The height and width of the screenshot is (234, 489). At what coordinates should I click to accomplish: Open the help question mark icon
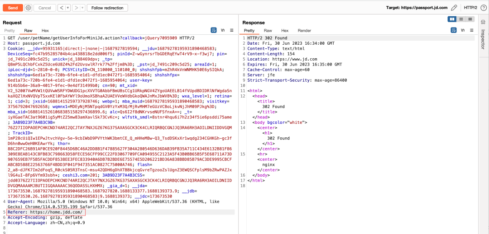click(483, 8)
